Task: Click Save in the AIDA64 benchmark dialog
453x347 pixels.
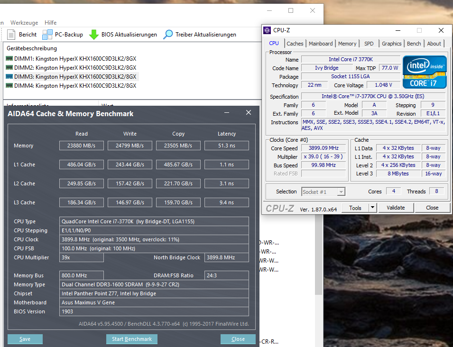Action: click(x=25, y=339)
